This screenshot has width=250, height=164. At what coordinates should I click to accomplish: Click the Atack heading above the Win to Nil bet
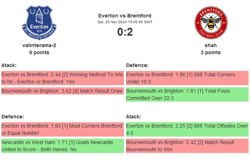[9, 65]
